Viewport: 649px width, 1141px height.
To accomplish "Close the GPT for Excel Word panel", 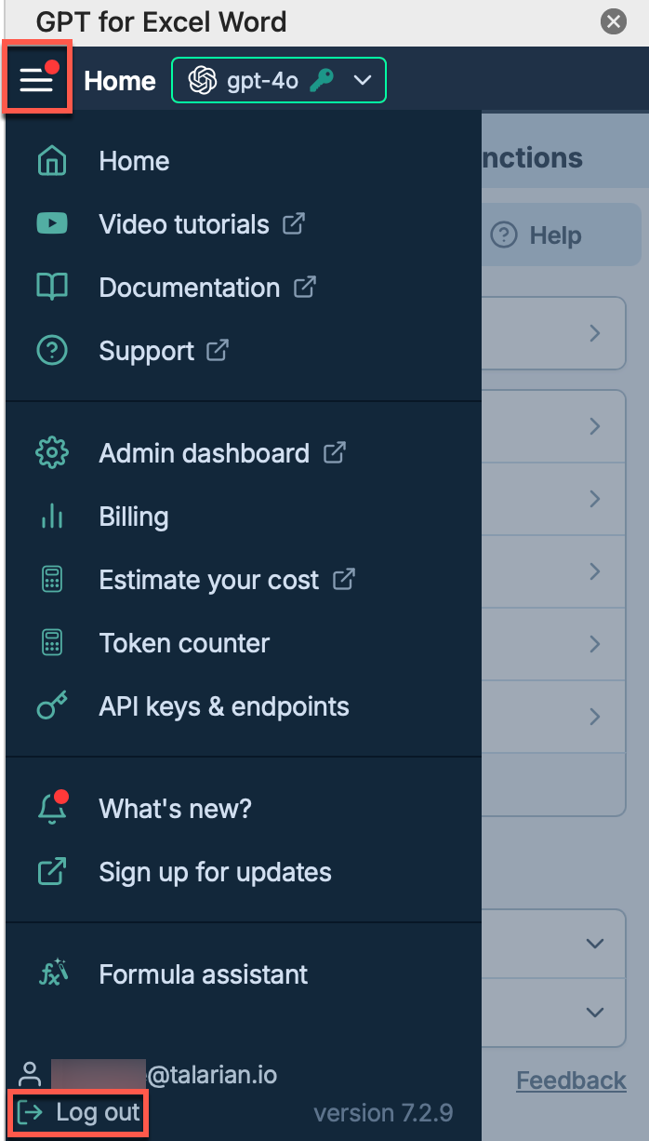I will coord(613,21).
